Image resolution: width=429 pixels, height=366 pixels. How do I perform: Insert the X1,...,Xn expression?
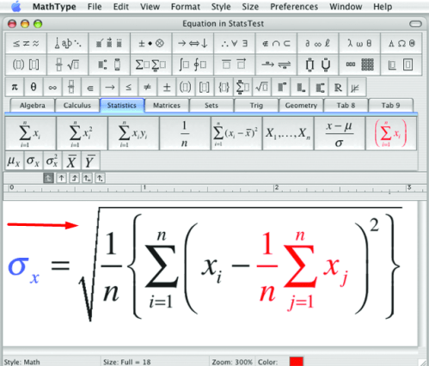click(x=288, y=133)
